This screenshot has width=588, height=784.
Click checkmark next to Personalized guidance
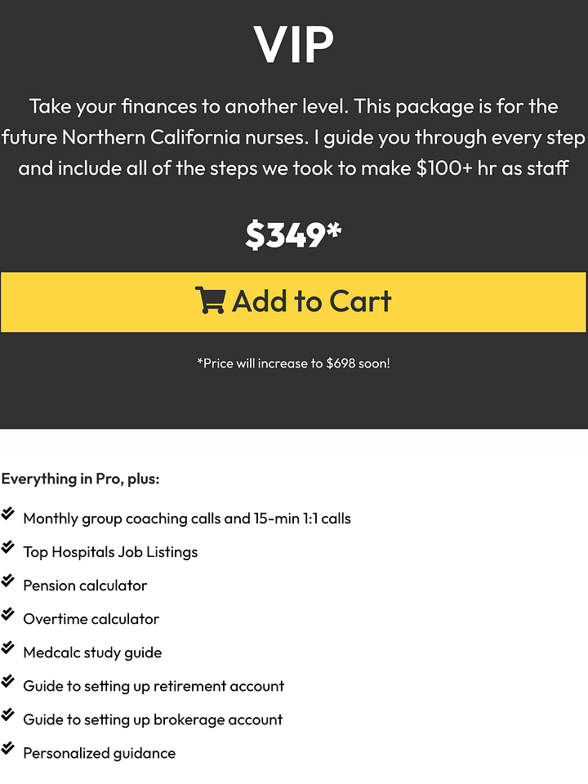pos(7,748)
